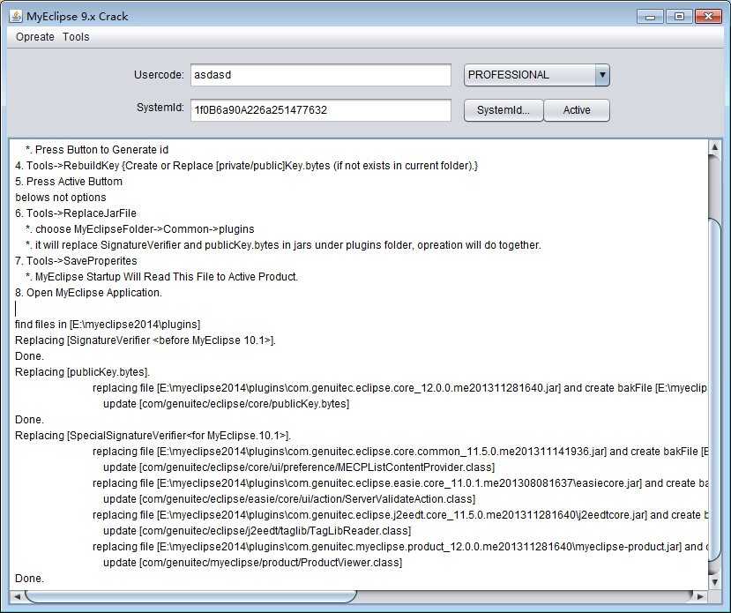Click '*. choose MyEclipseFolder->Common->plugins' line
731x613 pixels.
(140, 229)
